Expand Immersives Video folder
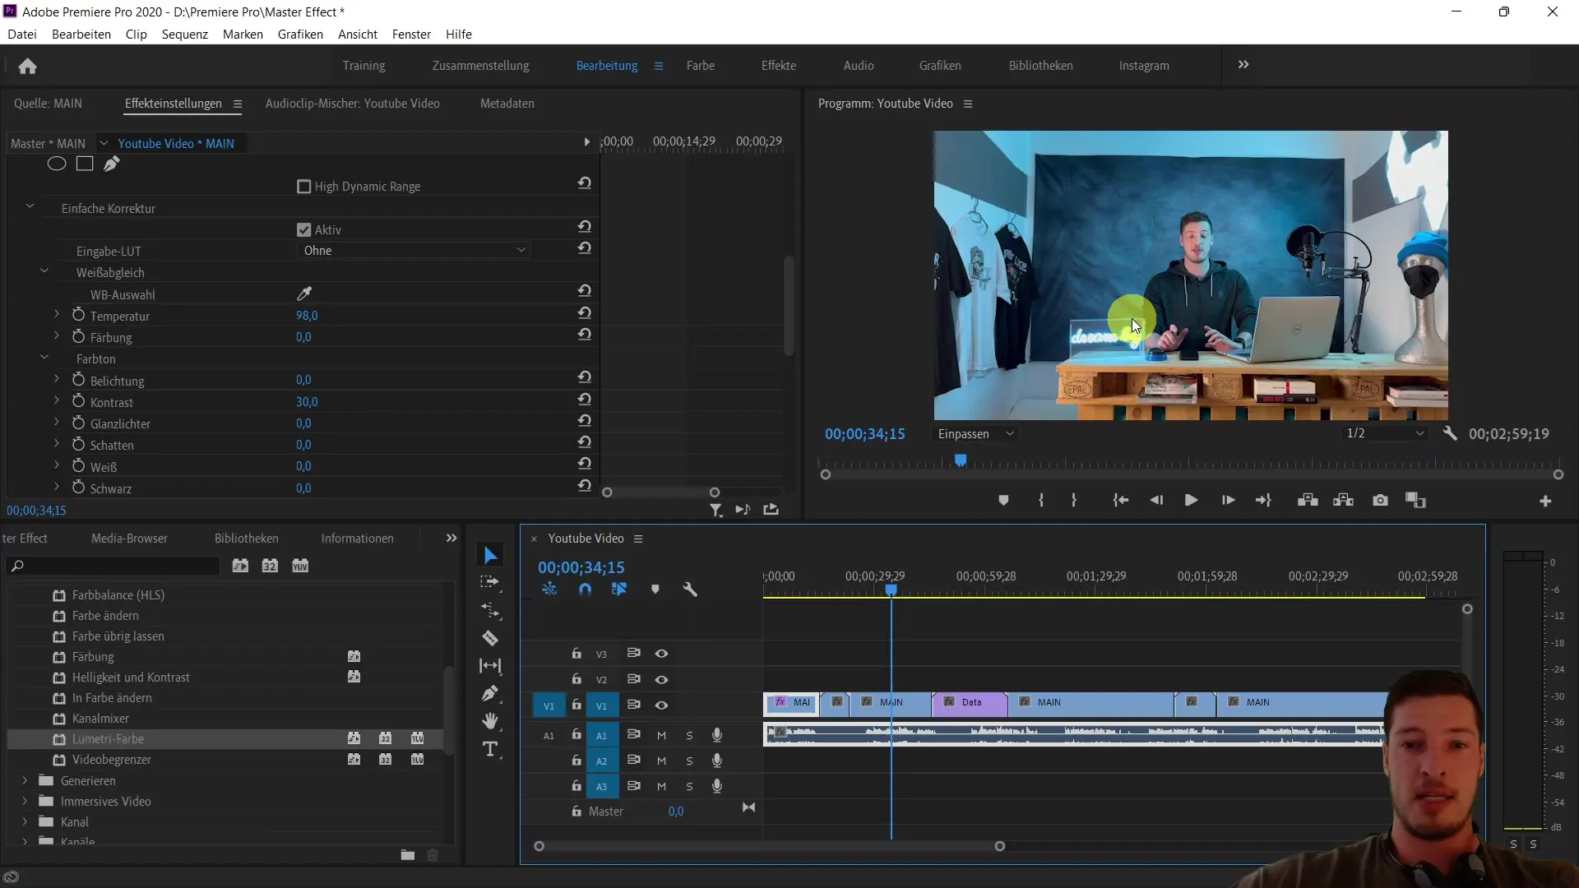Viewport: 1579px width, 888px height. (x=25, y=801)
